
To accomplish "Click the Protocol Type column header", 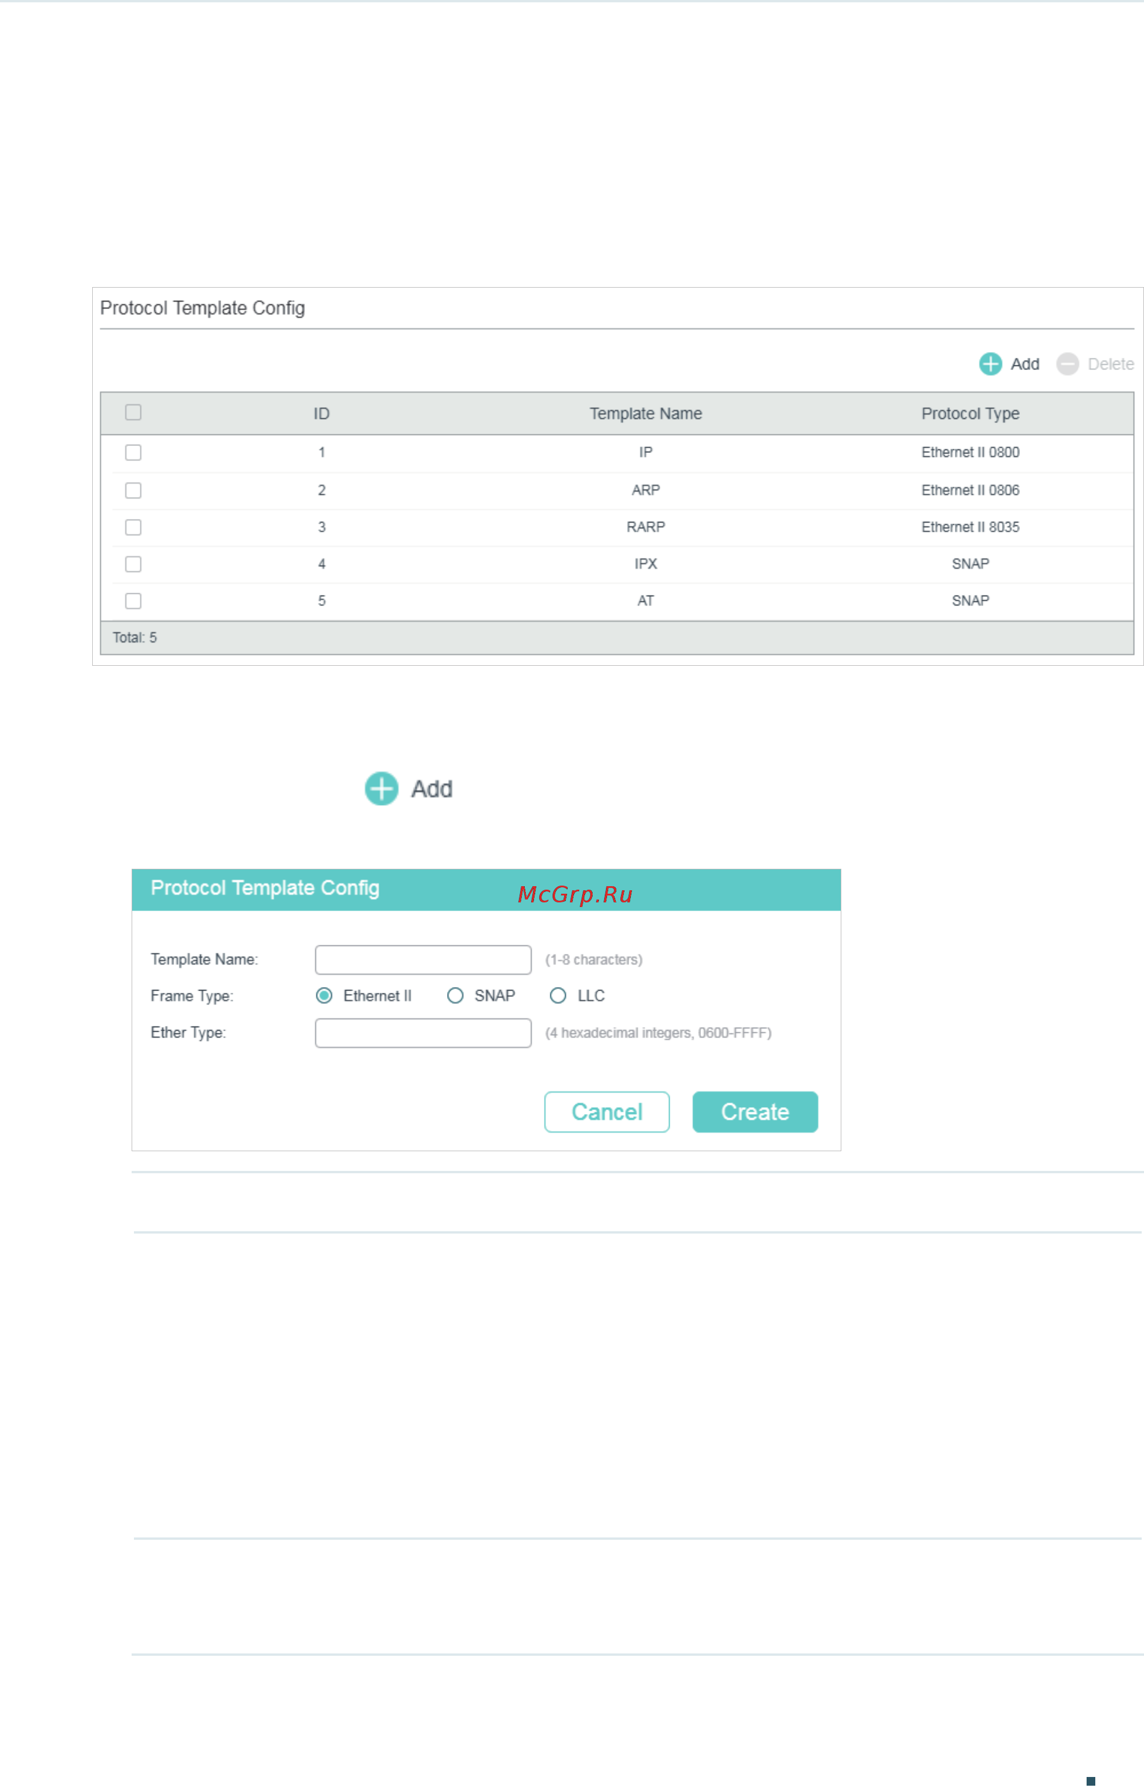I will click(x=971, y=414).
